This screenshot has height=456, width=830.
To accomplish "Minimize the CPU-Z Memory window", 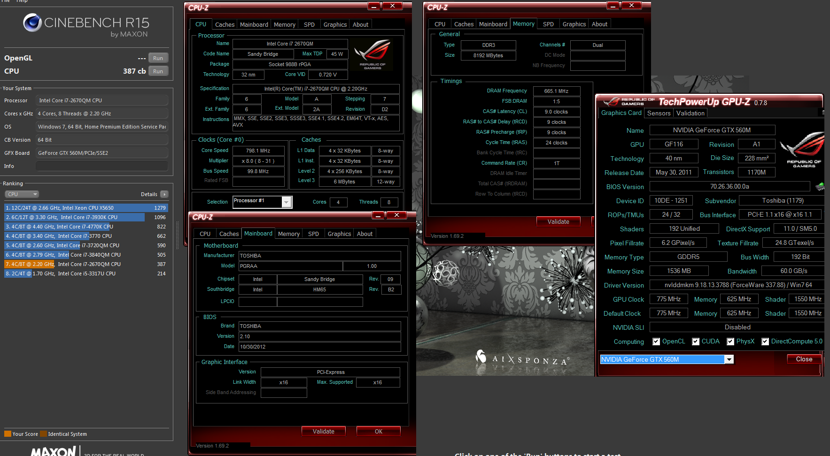I will (613, 6).
